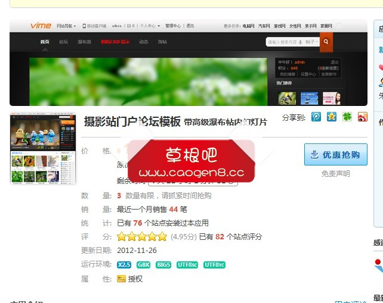This screenshot has width=383, height=303.
Task: Expand the 网站导航 dropdown
Action: point(66,26)
